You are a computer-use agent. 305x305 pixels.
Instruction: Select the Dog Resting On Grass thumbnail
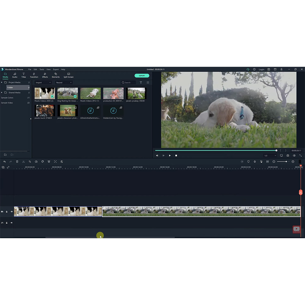[67, 93]
